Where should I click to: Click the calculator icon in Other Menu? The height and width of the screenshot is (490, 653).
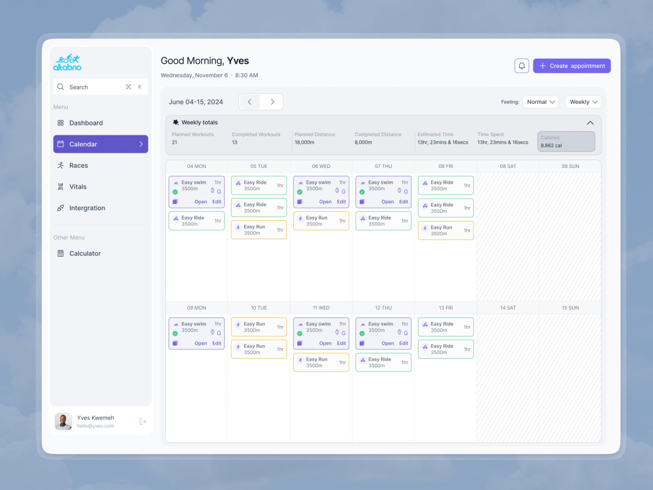click(60, 253)
